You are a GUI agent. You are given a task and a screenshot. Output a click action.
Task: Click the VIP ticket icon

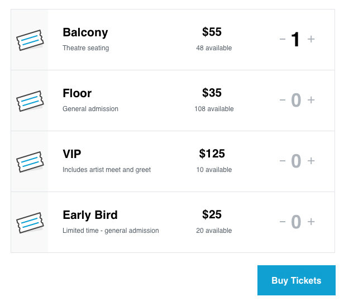30,162
